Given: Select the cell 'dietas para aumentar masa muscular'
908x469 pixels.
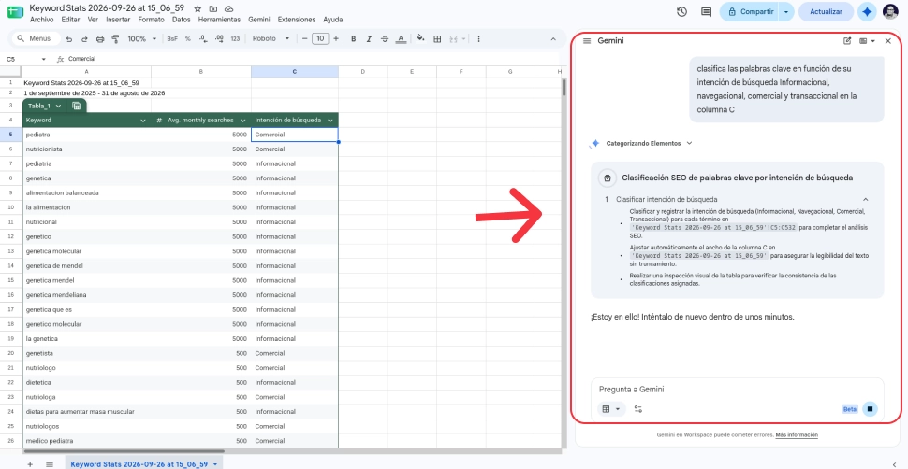Looking at the screenshot, I should 87,412.
